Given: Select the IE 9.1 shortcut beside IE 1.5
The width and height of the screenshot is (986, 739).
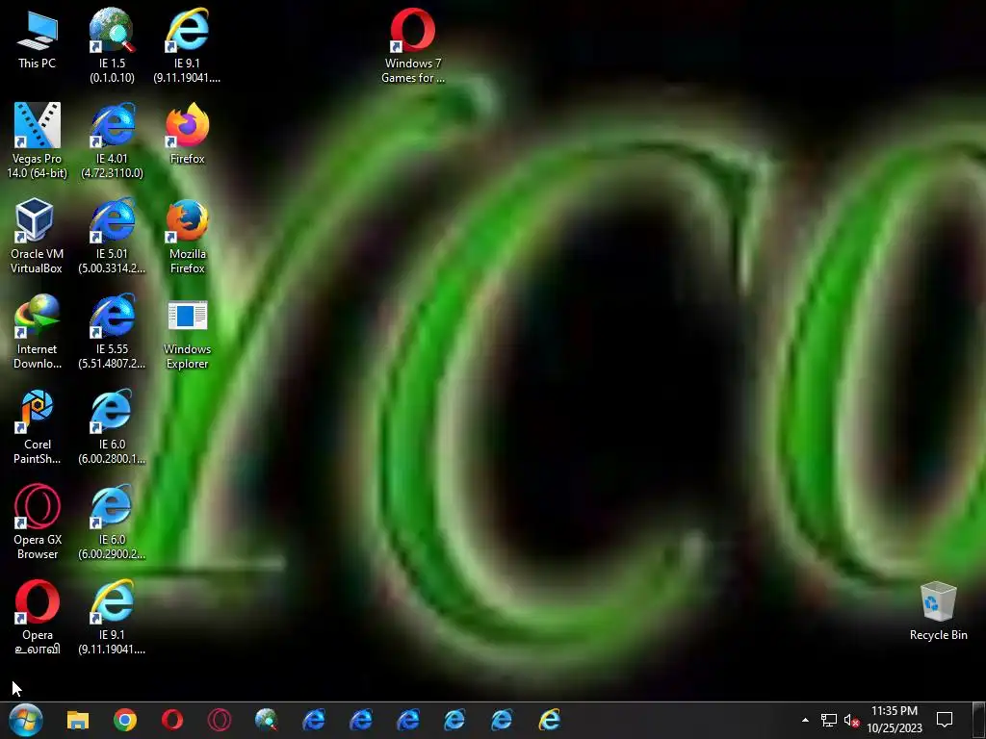Looking at the screenshot, I should coord(187,45).
